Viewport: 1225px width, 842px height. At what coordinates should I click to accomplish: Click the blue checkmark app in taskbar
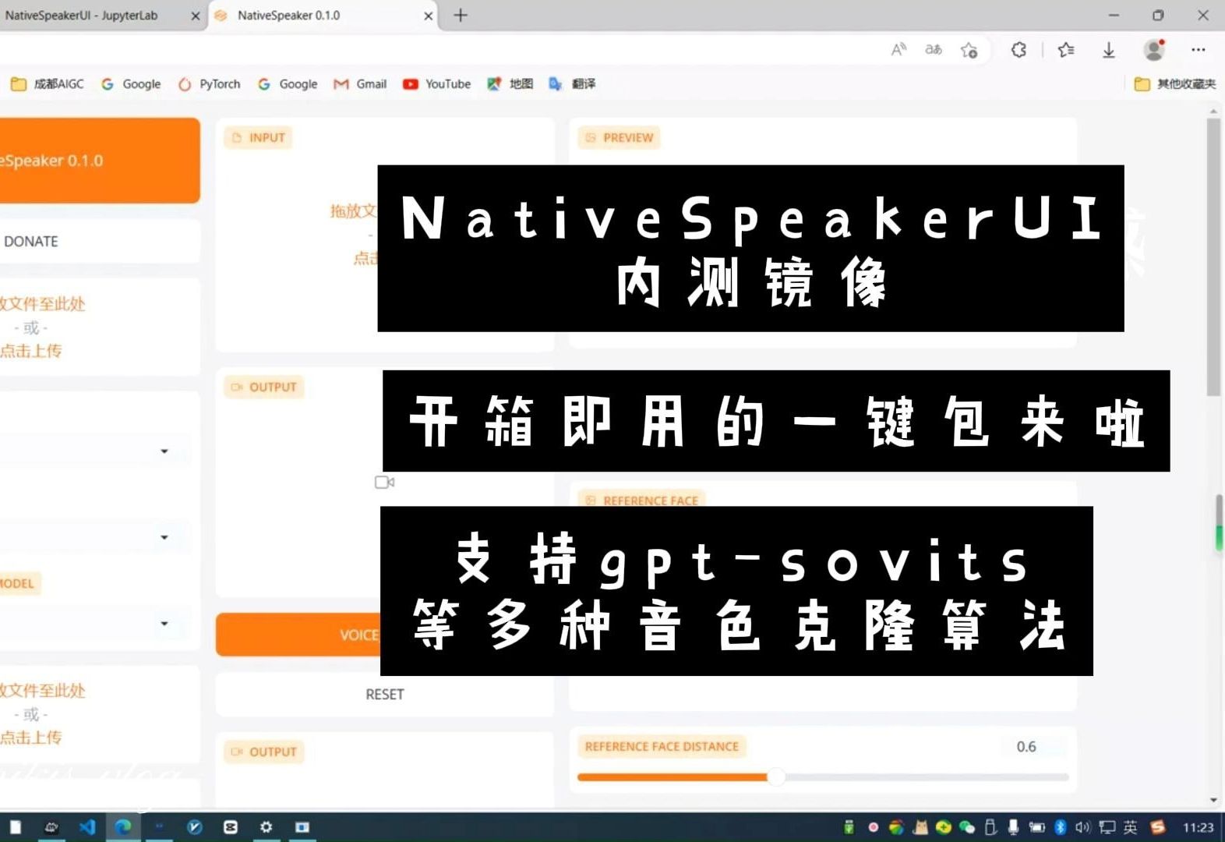point(195,826)
